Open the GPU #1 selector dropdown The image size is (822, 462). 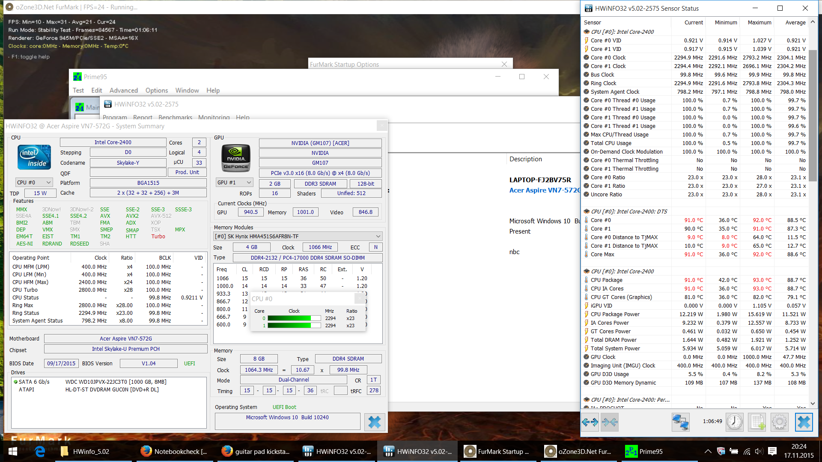[234, 182]
